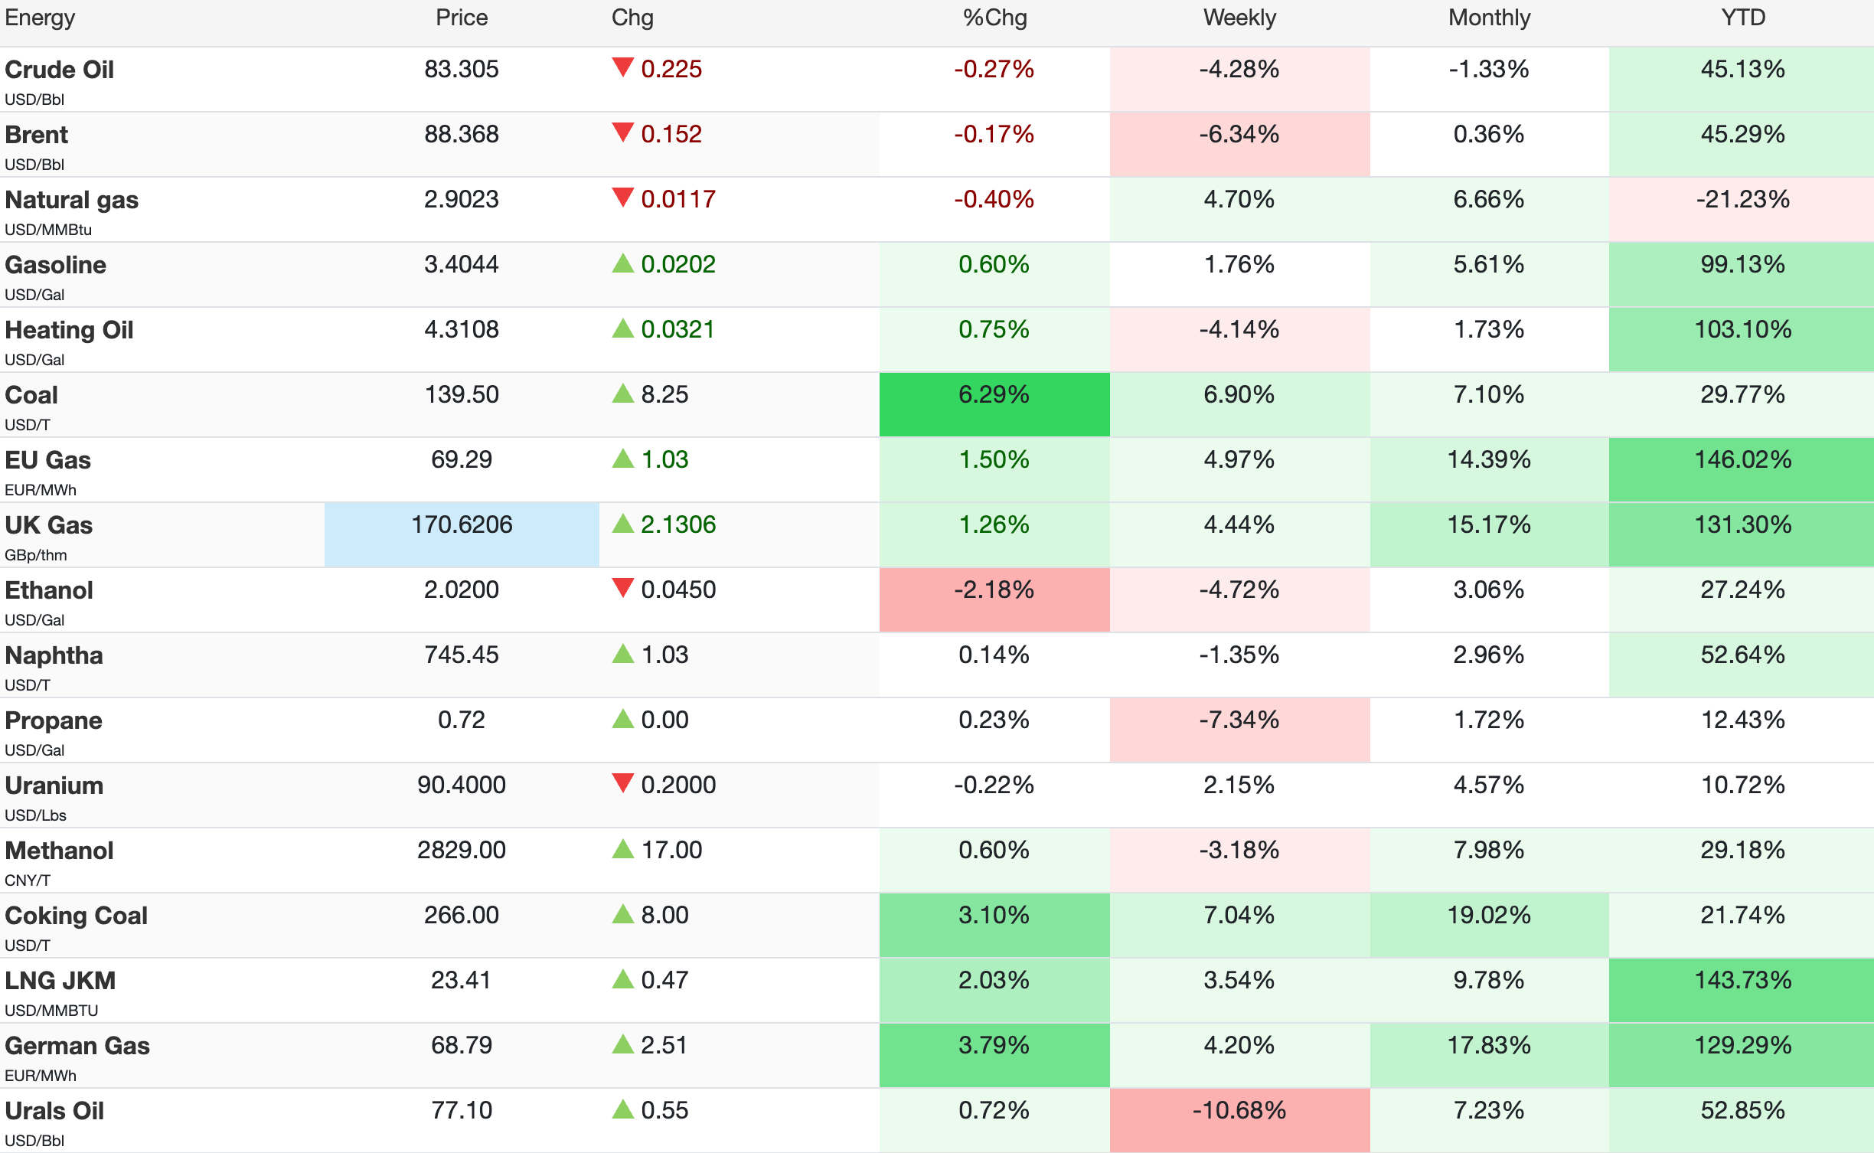Screen dimensions: 1874x1153
Task: Open the Natural gas commodity link
Action: tap(71, 200)
